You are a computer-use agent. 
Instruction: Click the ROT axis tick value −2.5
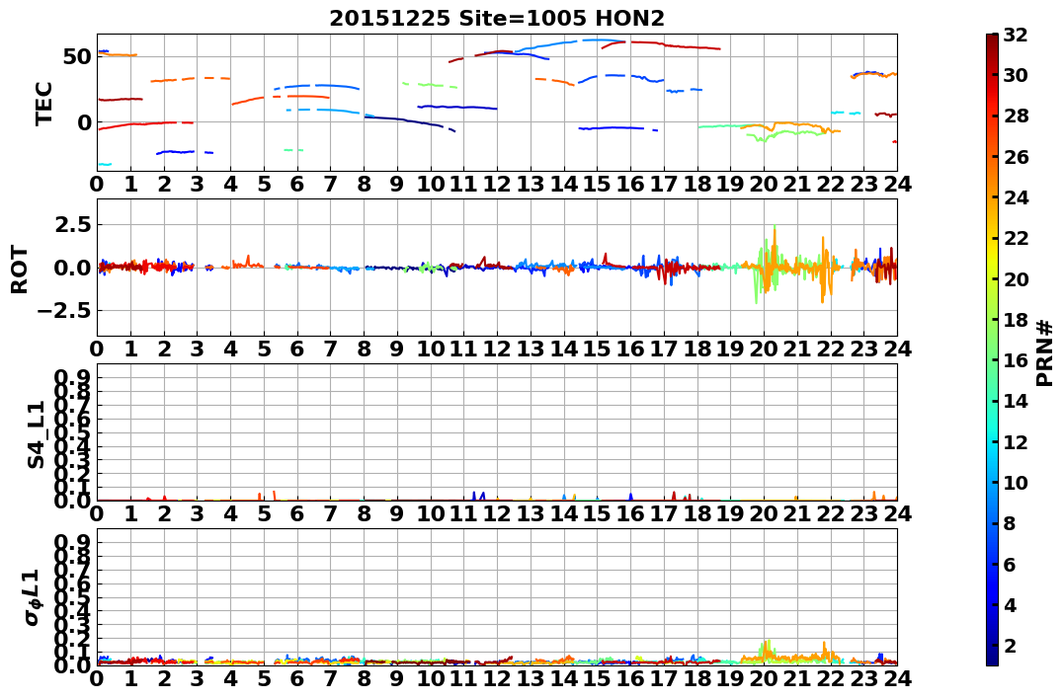(x=66, y=311)
